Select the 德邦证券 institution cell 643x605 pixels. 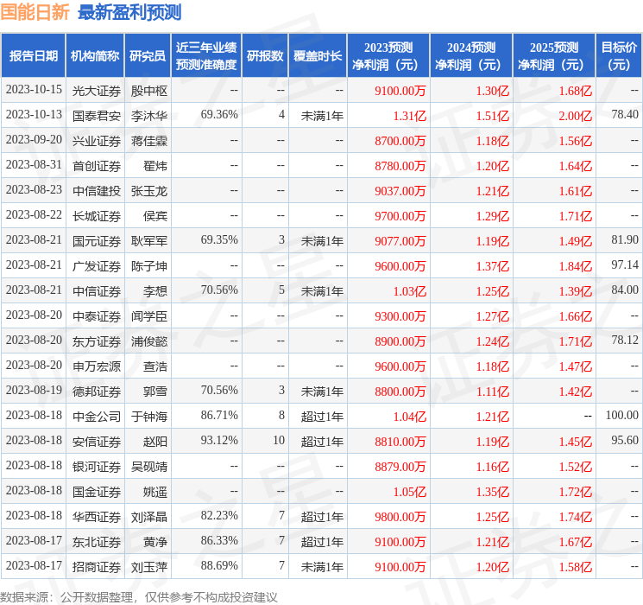pyautogui.click(x=97, y=392)
